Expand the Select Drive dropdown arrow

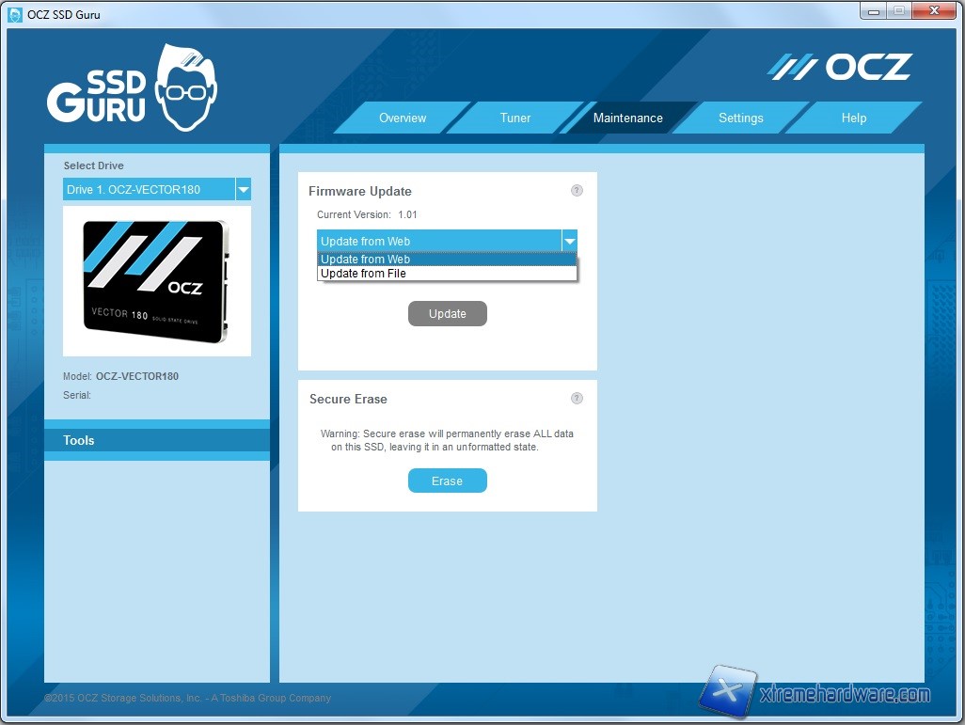(x=244, y=190)
